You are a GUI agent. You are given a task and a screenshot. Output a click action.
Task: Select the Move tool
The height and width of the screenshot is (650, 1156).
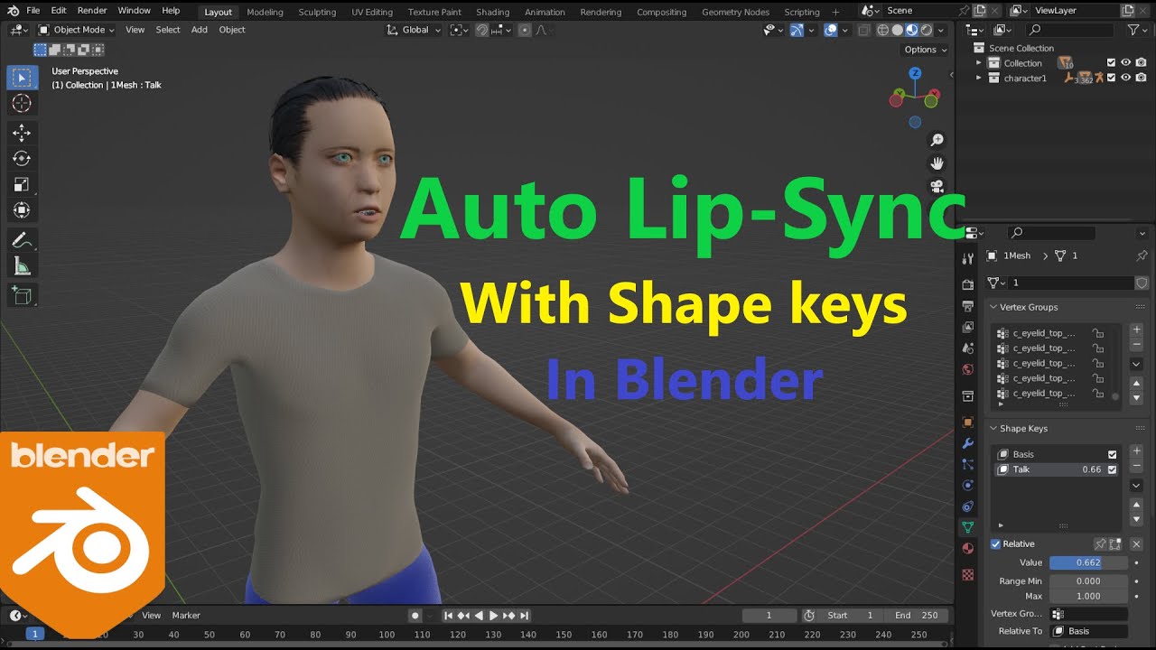point(23,133)
